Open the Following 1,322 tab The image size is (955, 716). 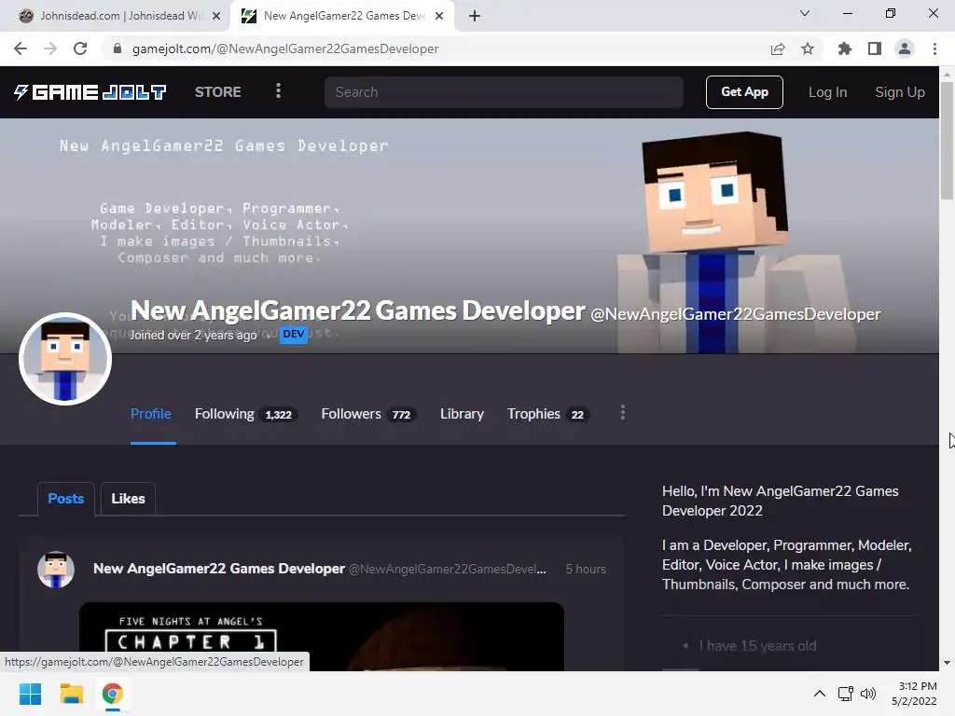245,414
